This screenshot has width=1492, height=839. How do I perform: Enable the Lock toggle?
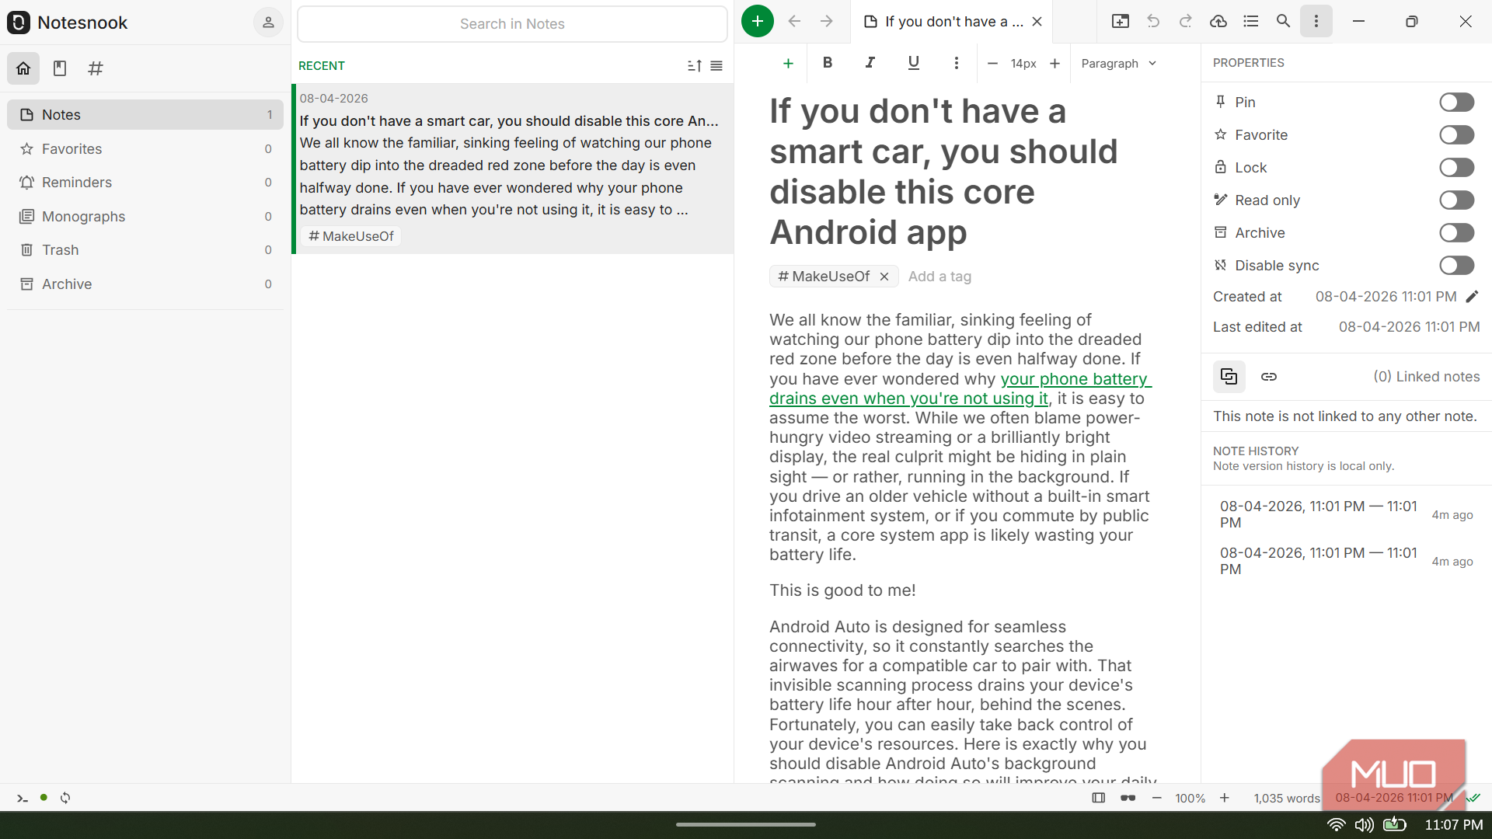[x=1456, y=168]
